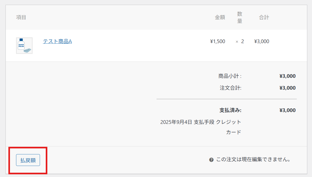Click the ¥1,500 unit price
The height and width of the screenshot is (177, 312).
(218, 41)
